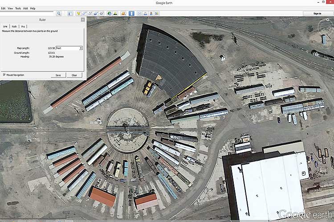Viewport: 334px width, 222px height.
Task: Click the highlighted Ruler tool icon
Action: [x=131, y=13]
